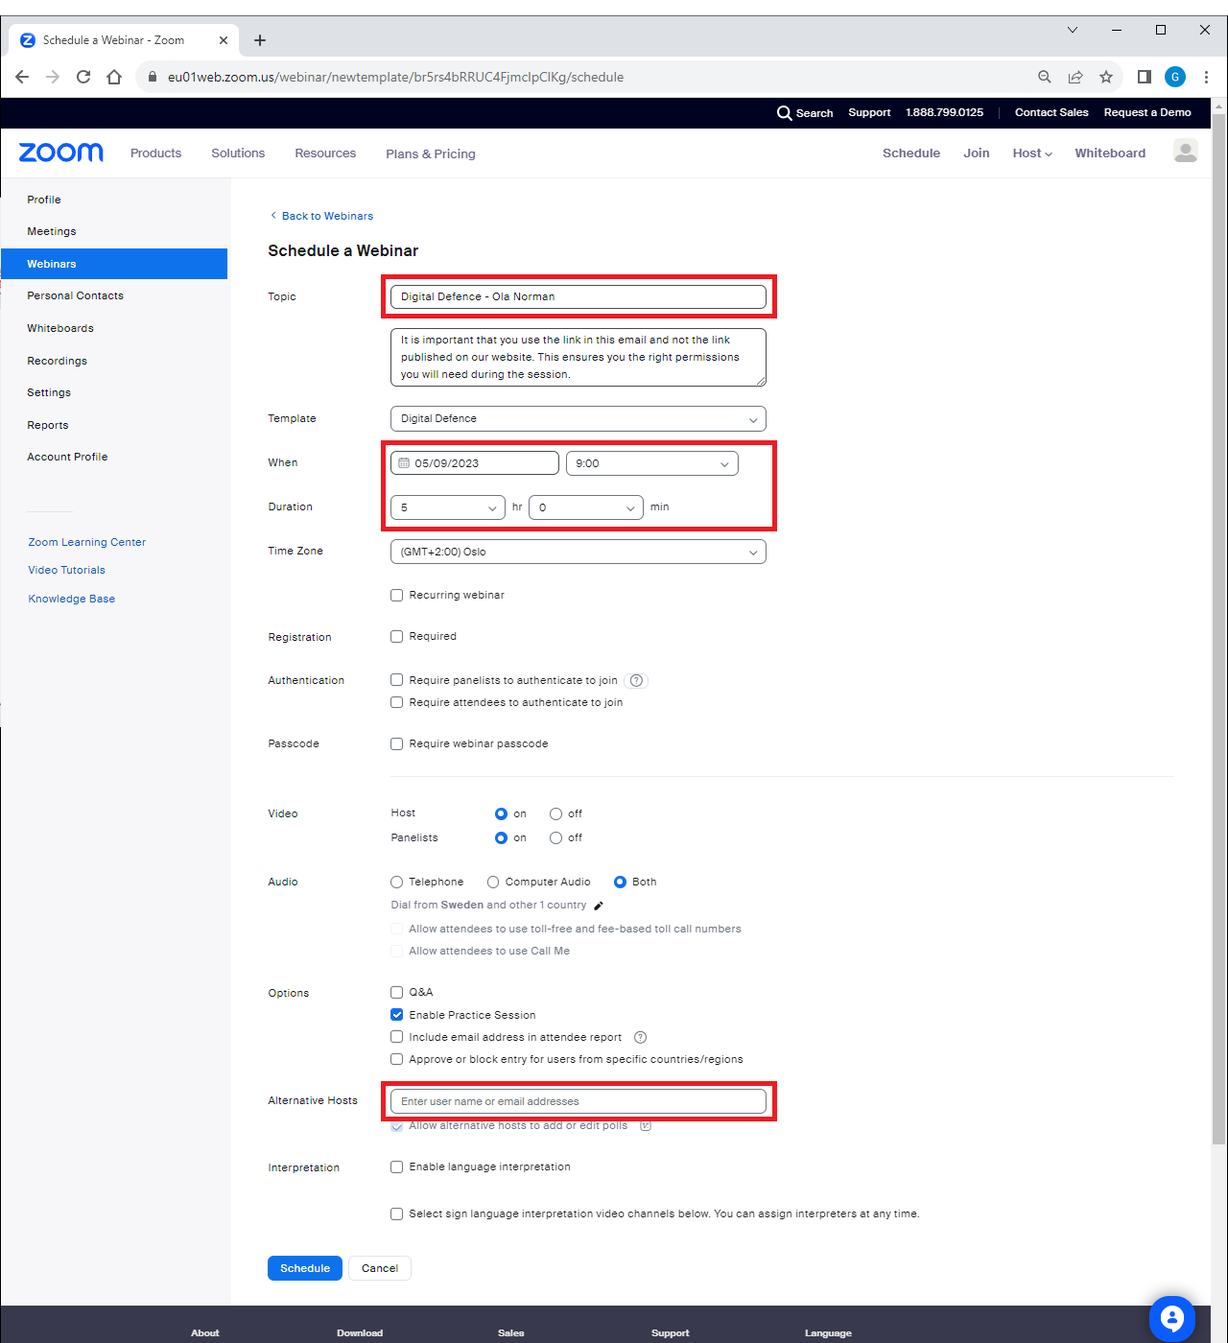Open duration hours dropdown
The image size is (1228, 1343).
click(x=448, y=507)
